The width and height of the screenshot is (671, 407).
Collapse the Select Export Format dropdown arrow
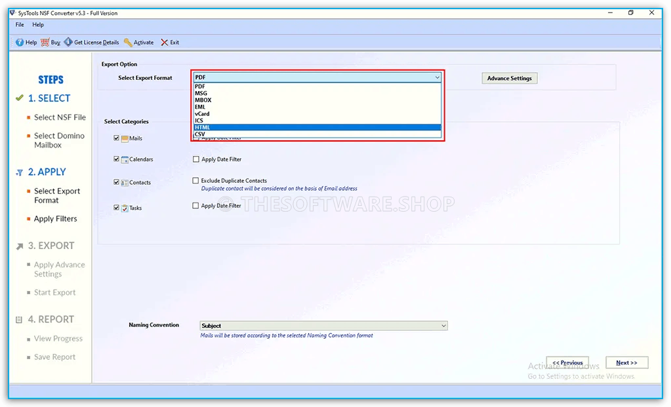point(437,77)
